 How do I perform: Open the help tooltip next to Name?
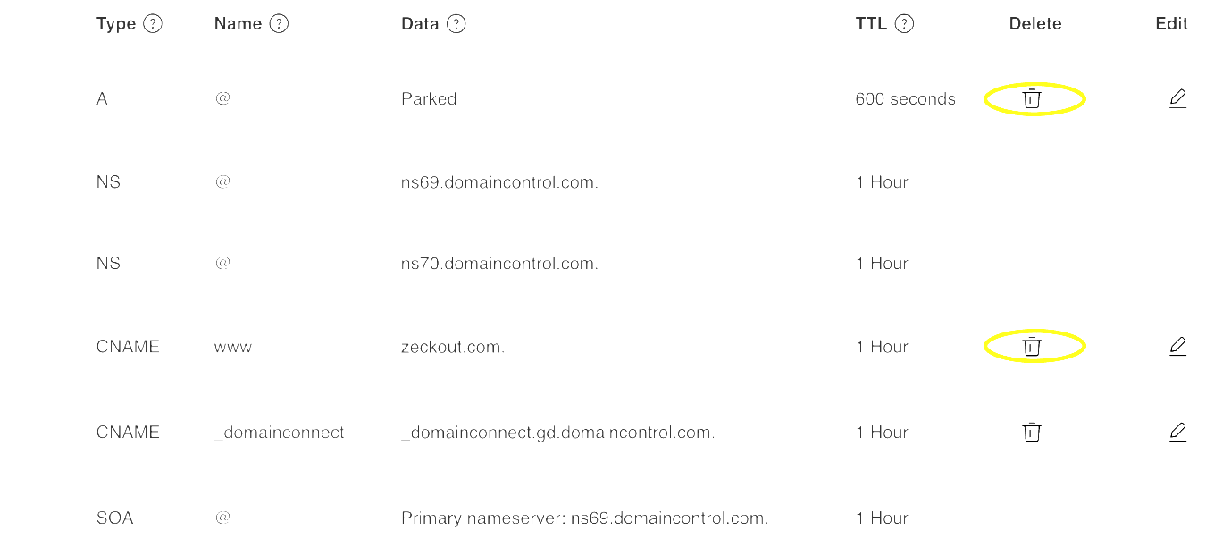(x=279, y=24)
